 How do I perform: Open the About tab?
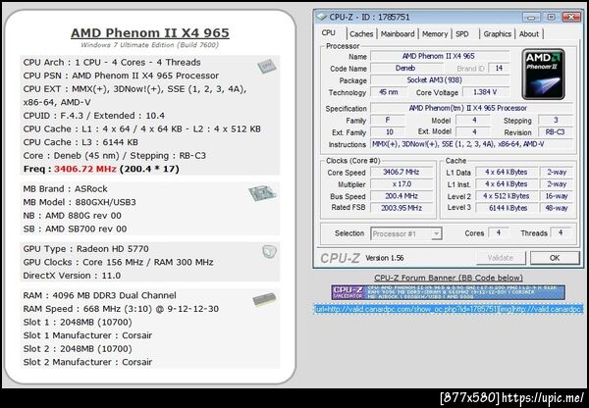click(529, 33)
